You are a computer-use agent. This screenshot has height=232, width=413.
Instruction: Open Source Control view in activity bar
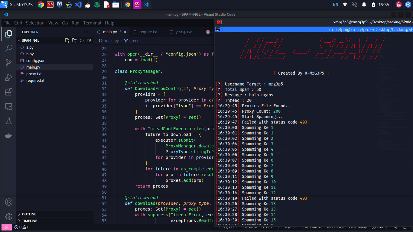pos(9,63)
